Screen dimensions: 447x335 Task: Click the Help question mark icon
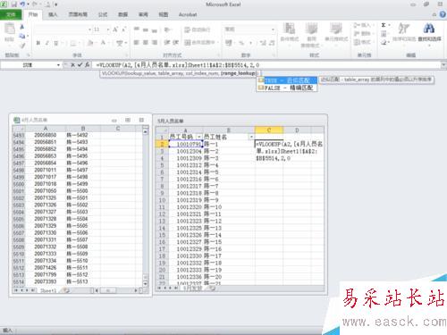(443, 14)
